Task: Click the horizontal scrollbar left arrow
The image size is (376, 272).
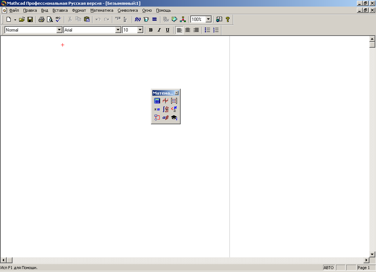Action: click(x=3, y=260)
